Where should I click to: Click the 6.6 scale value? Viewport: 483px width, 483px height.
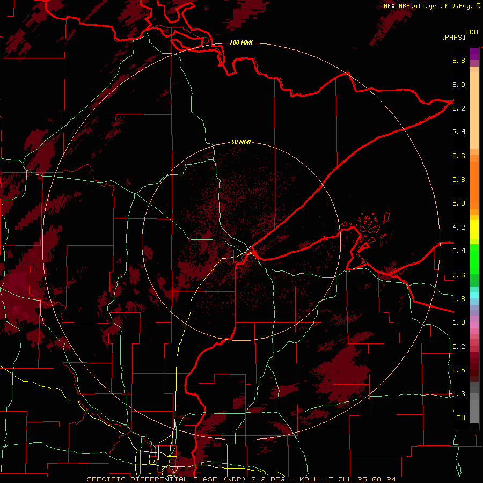pos(459,156)
